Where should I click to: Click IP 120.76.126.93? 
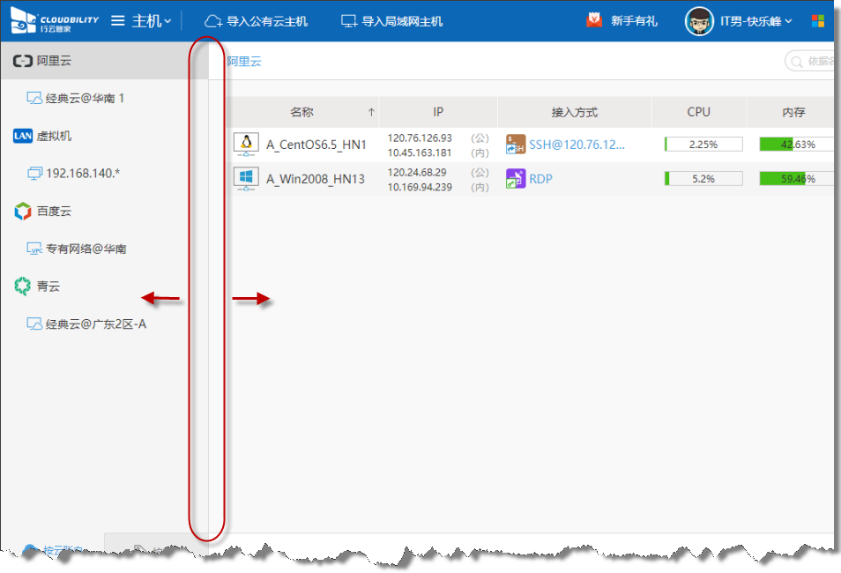click(x=420, y=138)
